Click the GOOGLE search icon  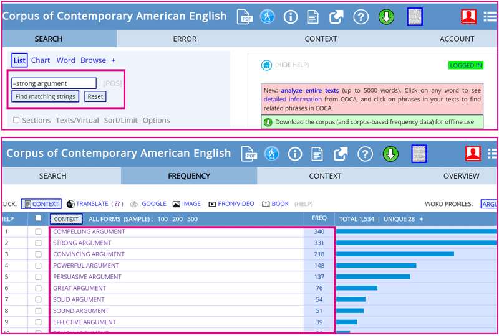[x=133, y=204]
